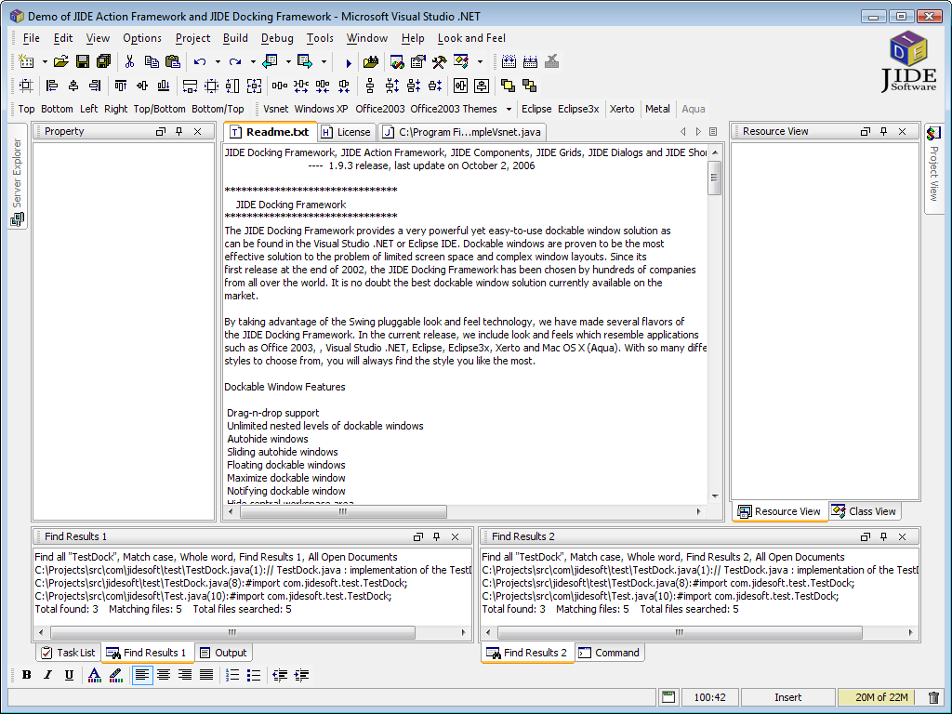Image resolution: width=952 pixels, height=714 pixels.
Task: Switch to the Output tab
Action: tap(223, 653)
